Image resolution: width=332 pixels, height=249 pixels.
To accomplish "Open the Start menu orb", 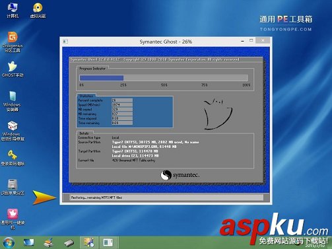I will point(8,242).
